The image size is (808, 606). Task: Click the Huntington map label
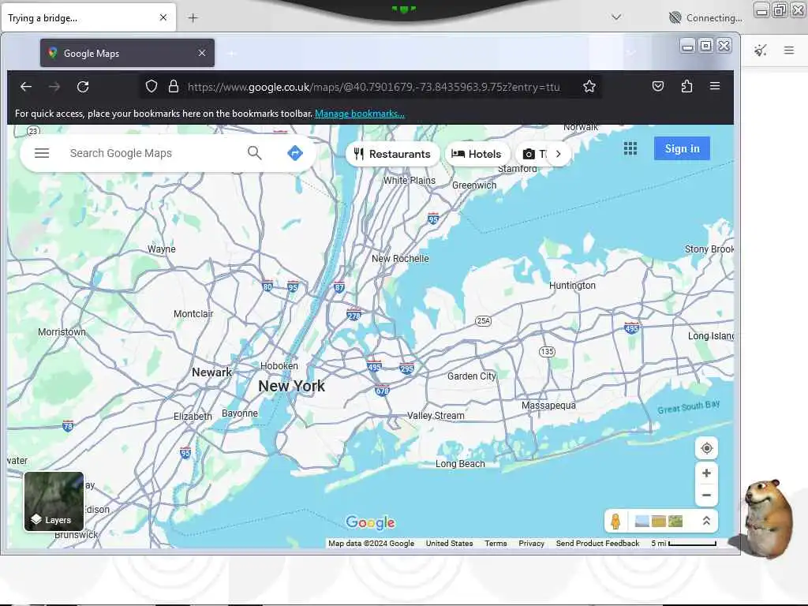click(572, 286)
